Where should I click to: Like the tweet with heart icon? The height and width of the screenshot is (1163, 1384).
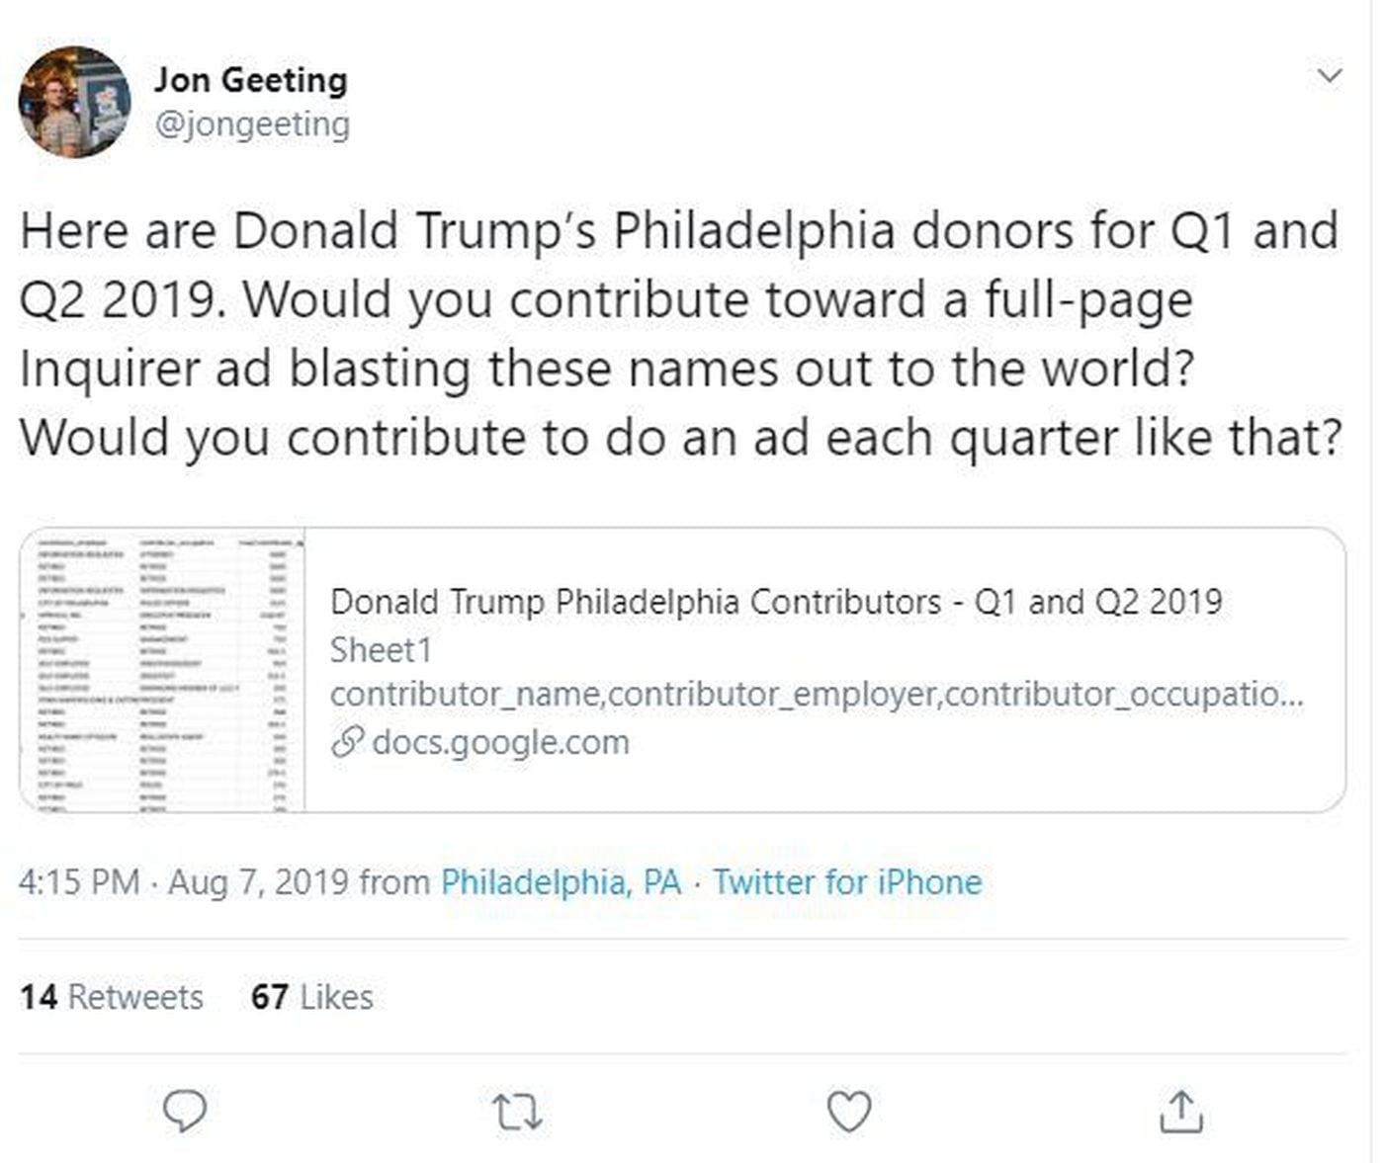point(848,1112)
